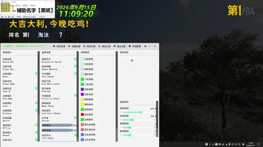This screenshot has height=147, width=263.
Task: Click the 中 input method indicator in tray
Action: [x=239, y=144]
